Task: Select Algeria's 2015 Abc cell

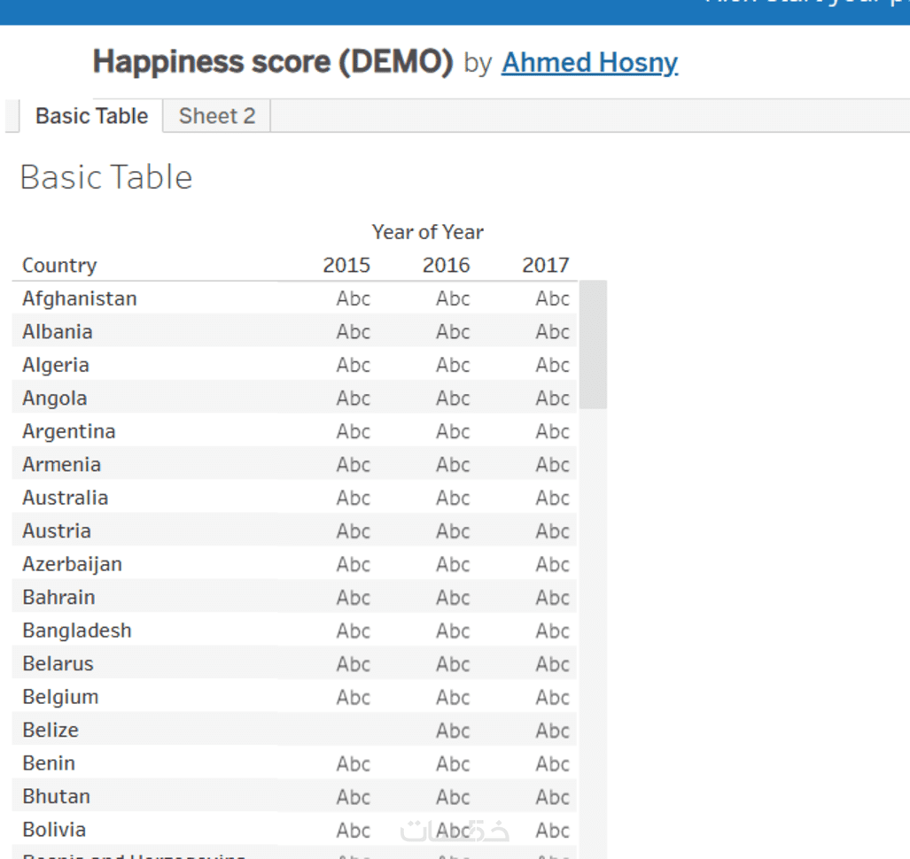Action: pos(353,365)
